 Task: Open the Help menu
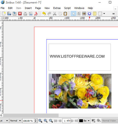90,8
